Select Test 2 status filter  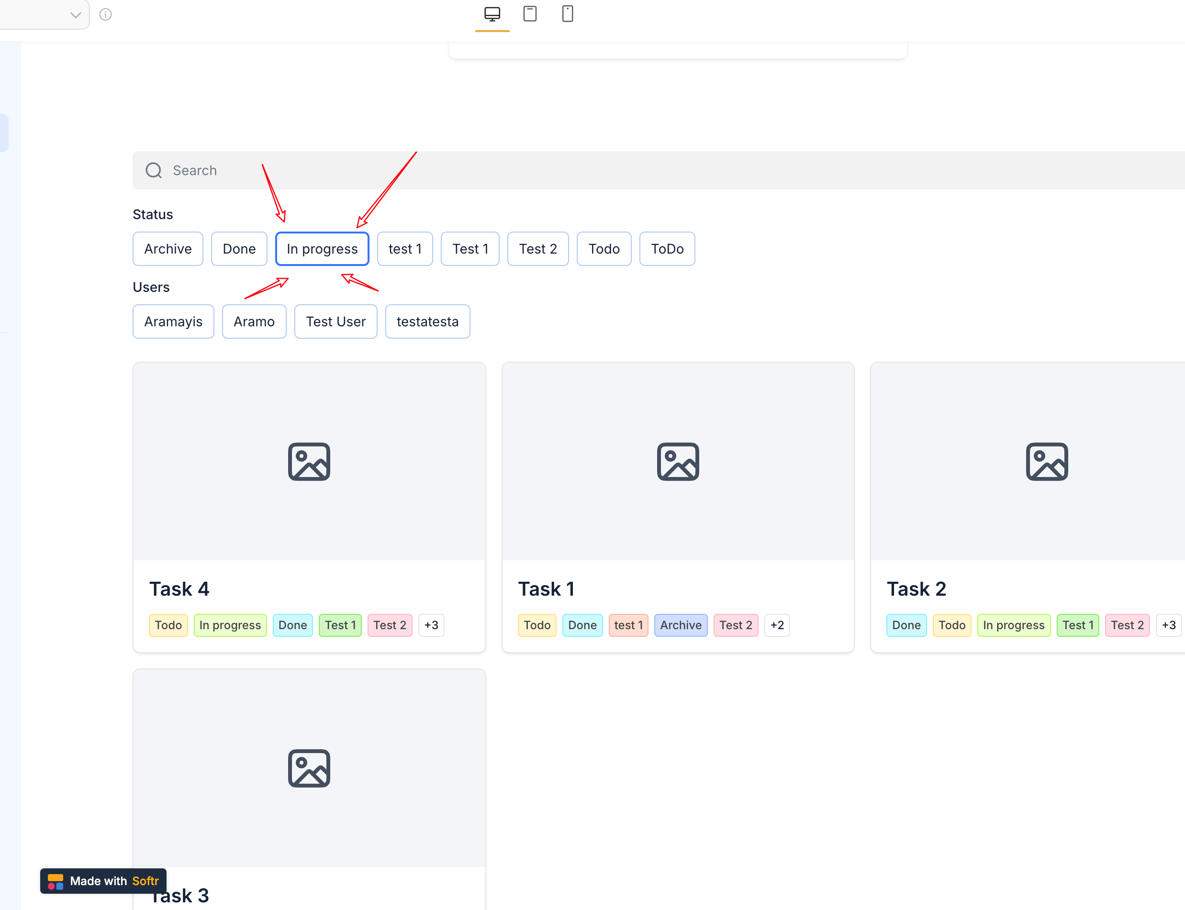click(x=538, y=249)
